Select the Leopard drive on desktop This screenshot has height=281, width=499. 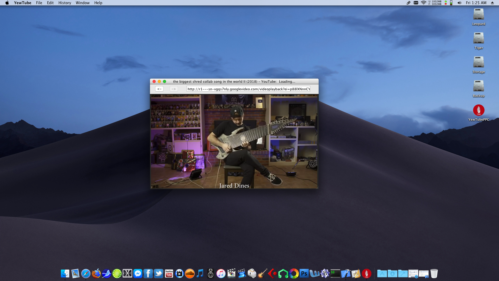[478, 14]
